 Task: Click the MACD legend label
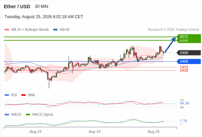16,114
